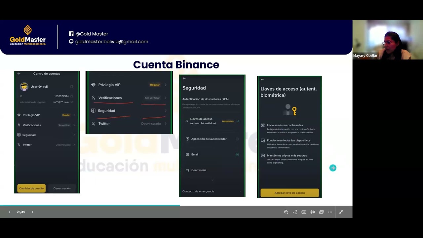The image size is (423, 238).
Task: Click the Agregar llave de acceso button
Action: click(x=289, y=193)
